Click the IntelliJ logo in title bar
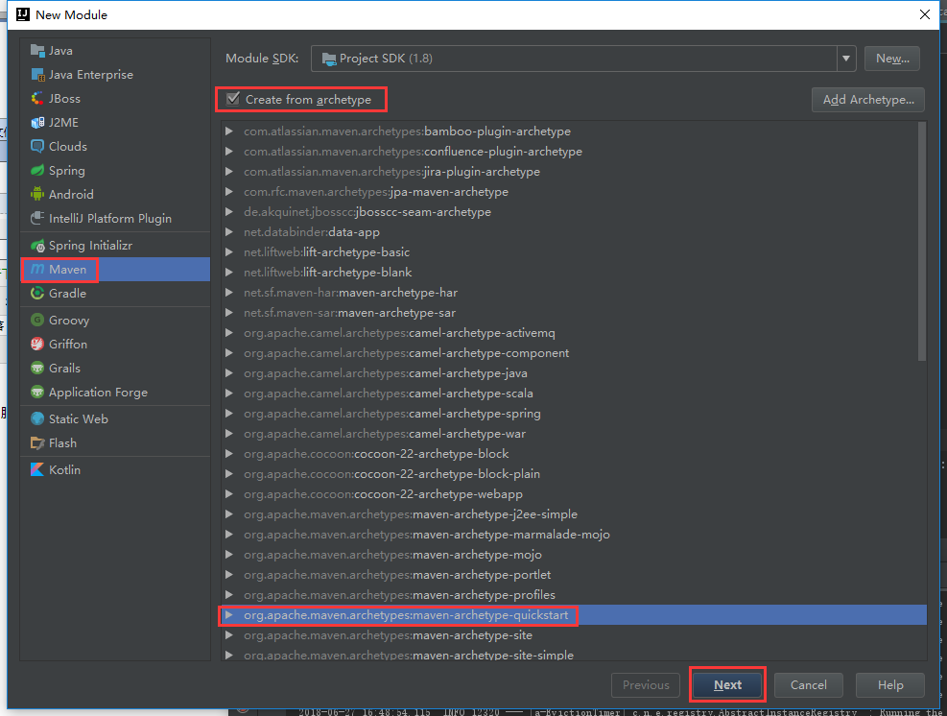Image resolution: width=947 pixels, height=716 pixels. [x=23, y=14]
